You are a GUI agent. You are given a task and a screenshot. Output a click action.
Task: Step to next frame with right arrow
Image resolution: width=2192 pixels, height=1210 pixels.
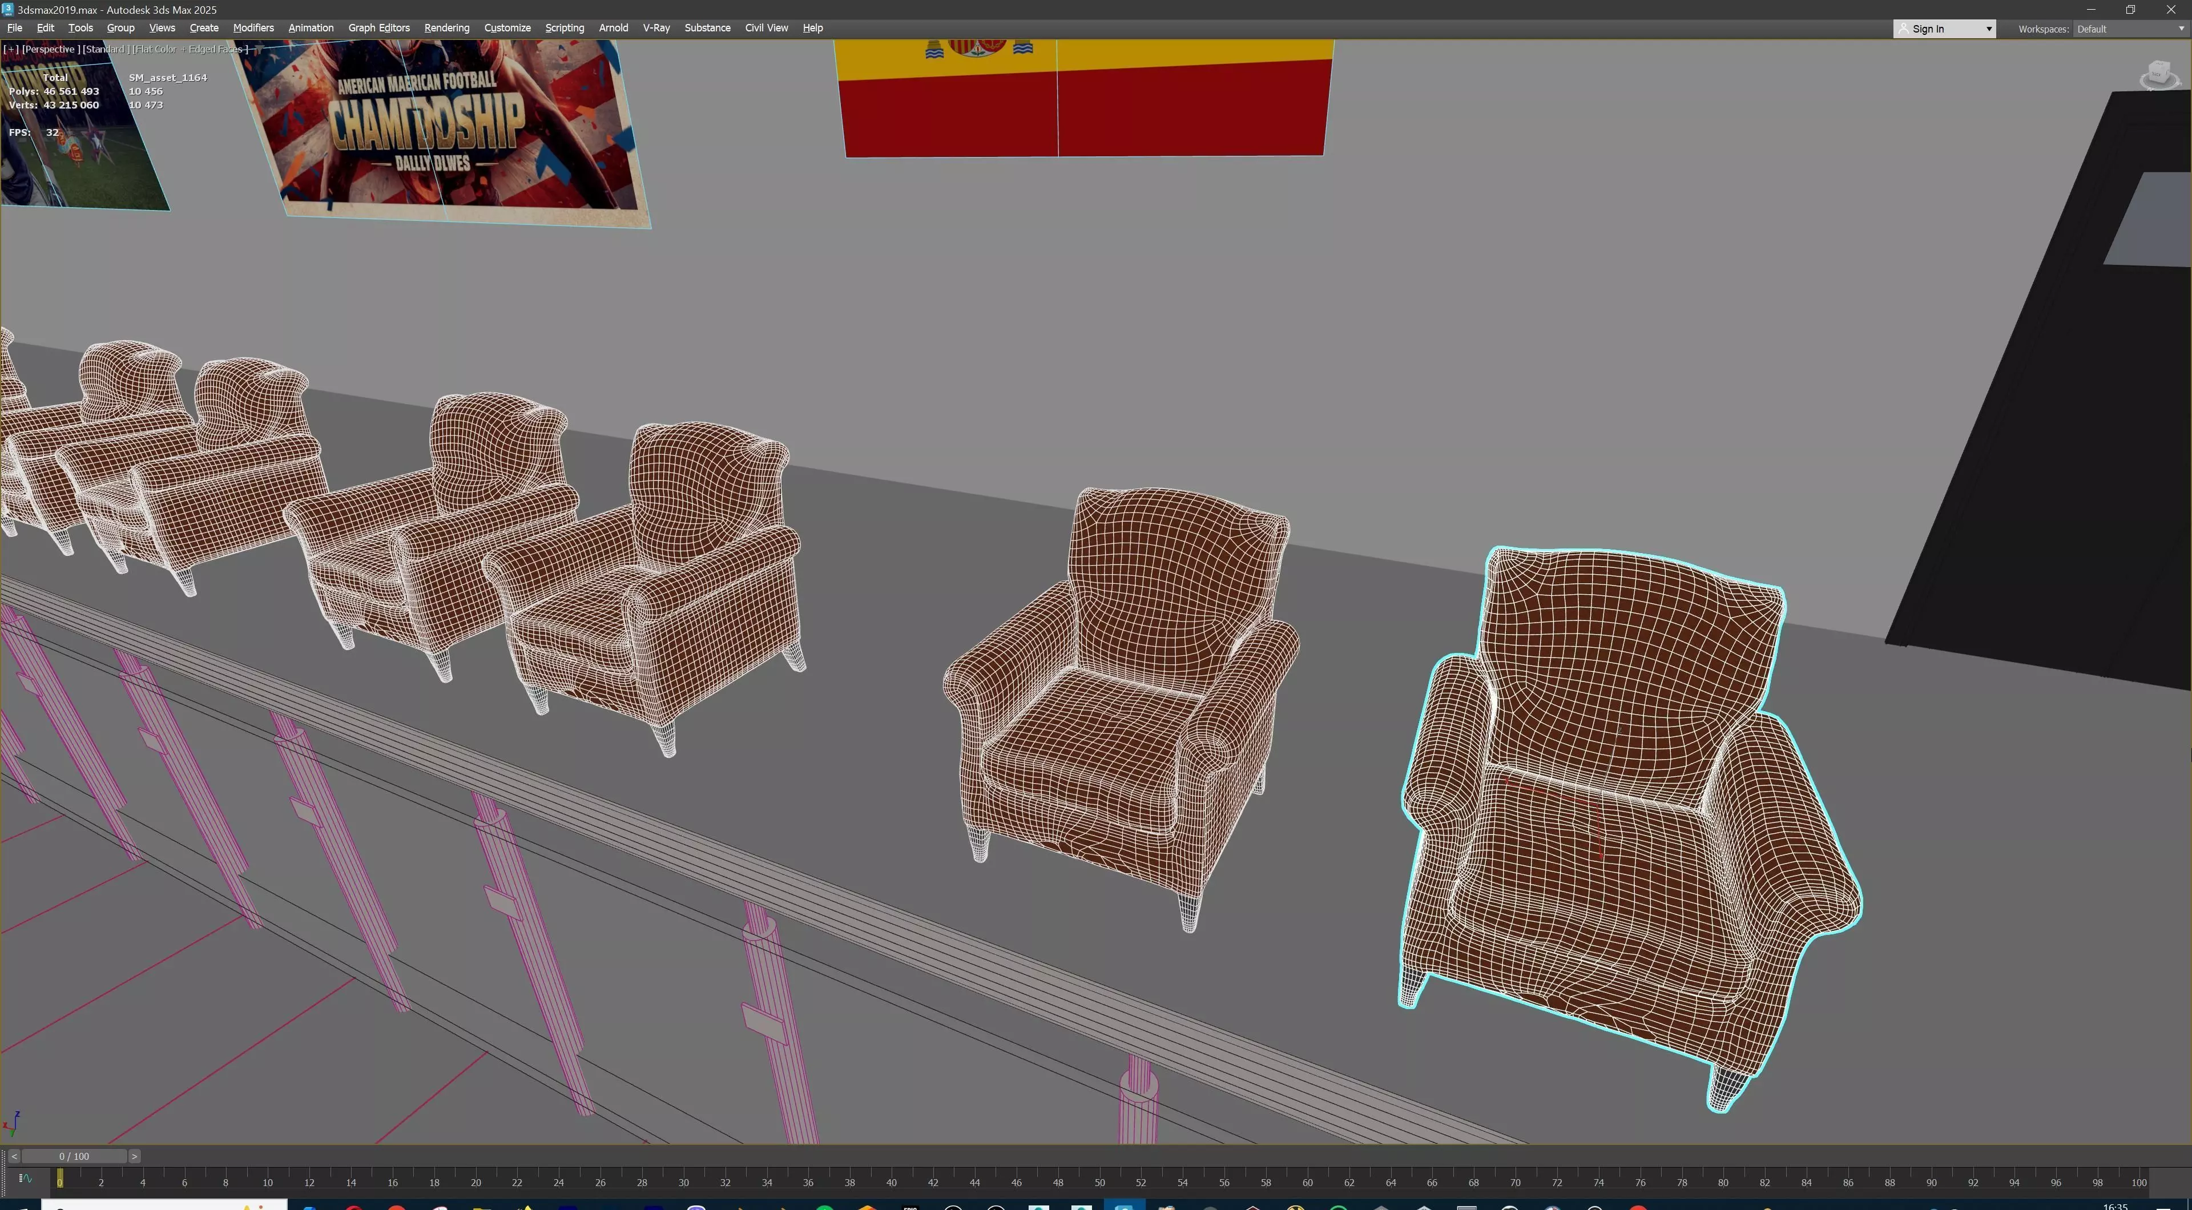click(x=135, y=1156)
